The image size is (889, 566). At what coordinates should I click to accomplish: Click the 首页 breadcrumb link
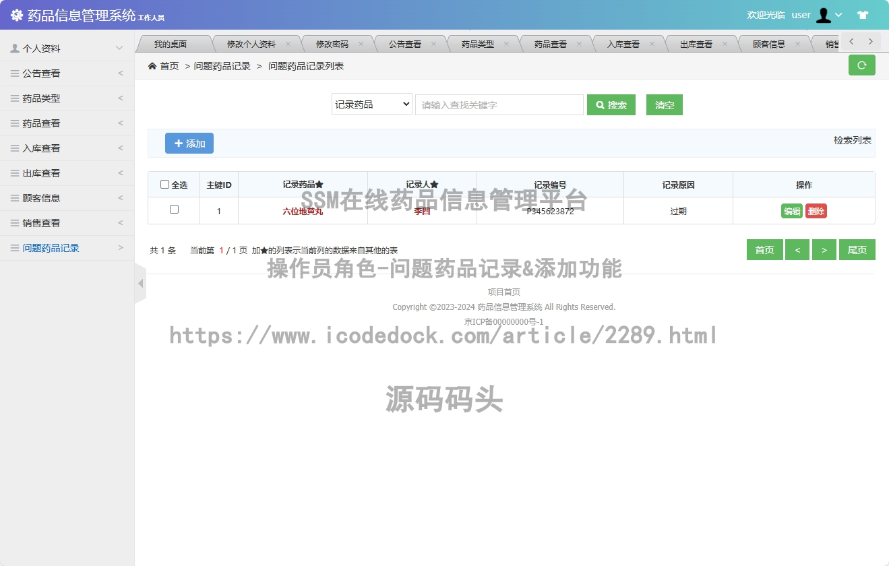[169, 66]
